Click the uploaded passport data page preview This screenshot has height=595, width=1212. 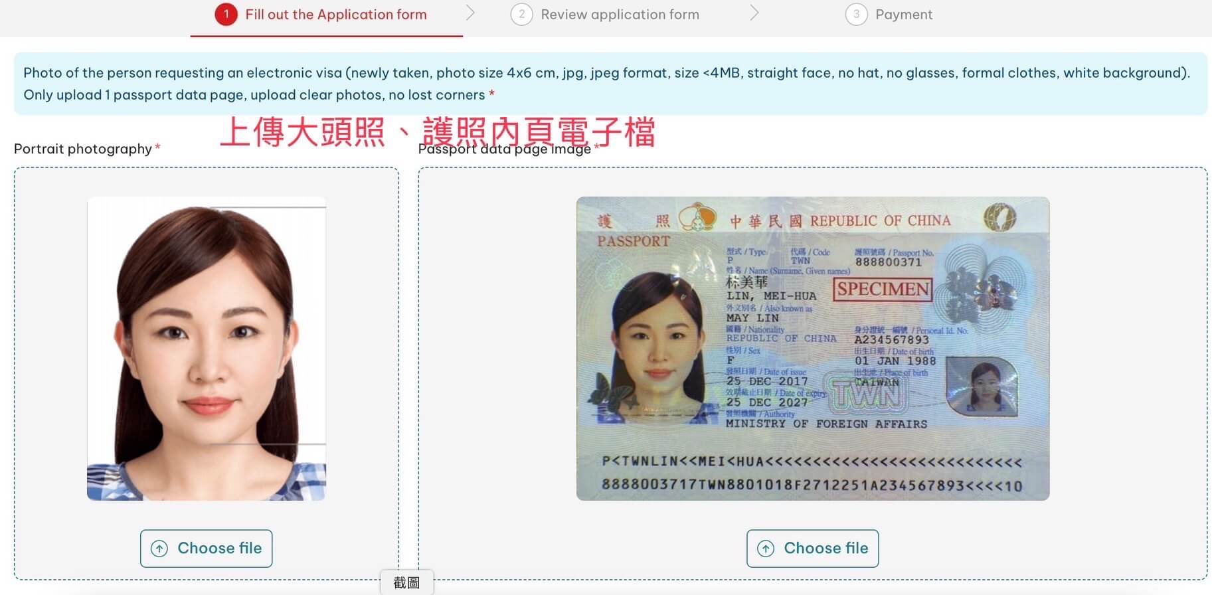[813, 349]
